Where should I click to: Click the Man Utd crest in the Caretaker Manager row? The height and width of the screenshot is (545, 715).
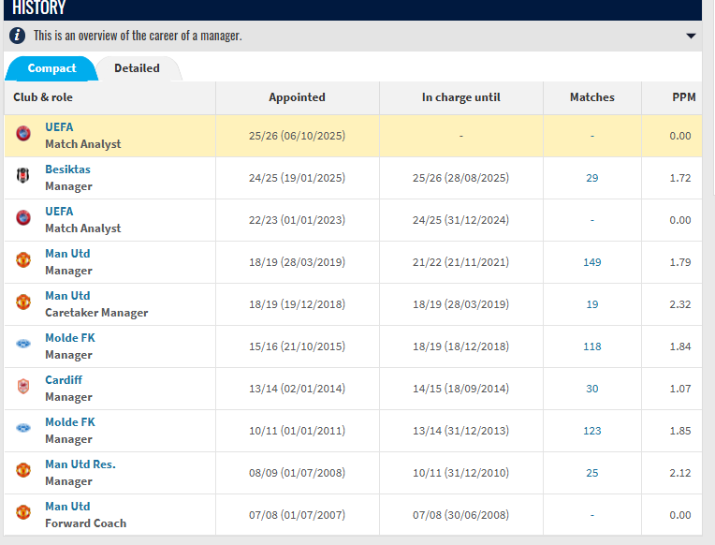(23, 302)
